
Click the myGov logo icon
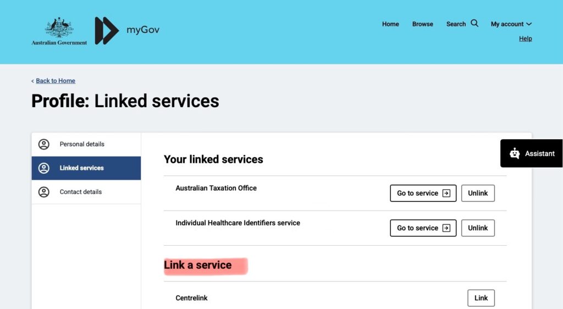[107, 30]
